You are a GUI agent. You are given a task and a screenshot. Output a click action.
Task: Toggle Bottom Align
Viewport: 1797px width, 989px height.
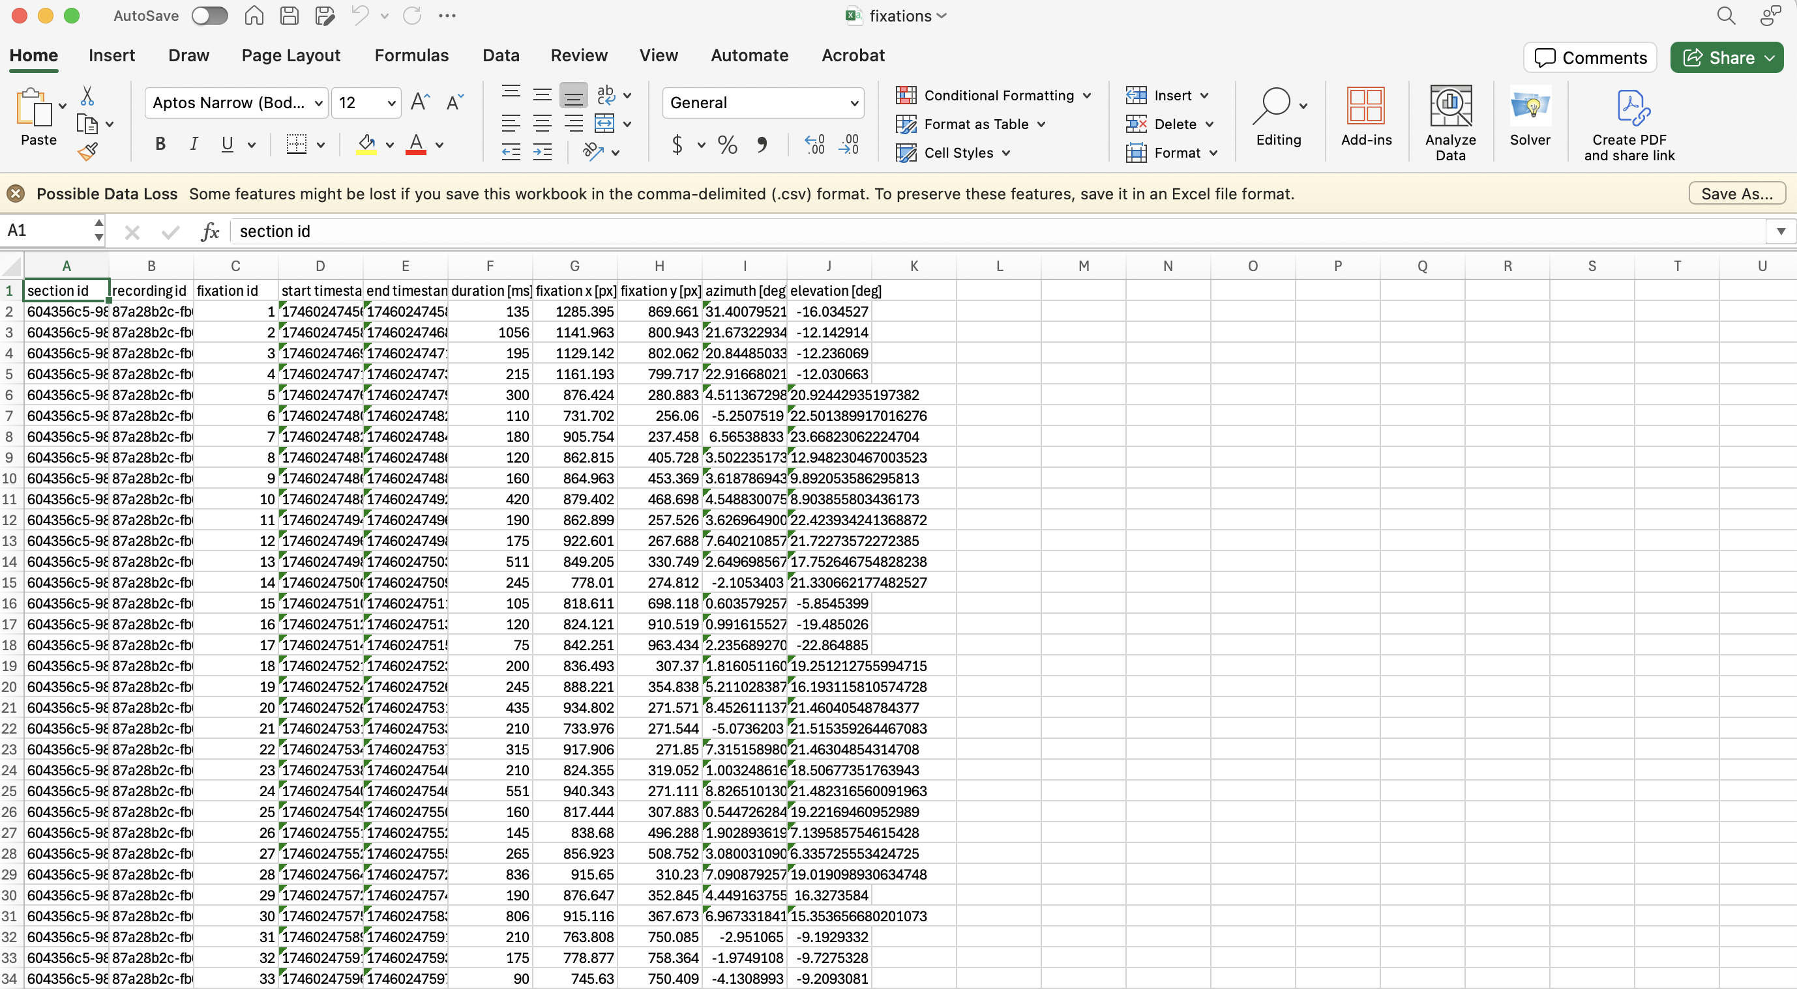click(x=573, y=94)
